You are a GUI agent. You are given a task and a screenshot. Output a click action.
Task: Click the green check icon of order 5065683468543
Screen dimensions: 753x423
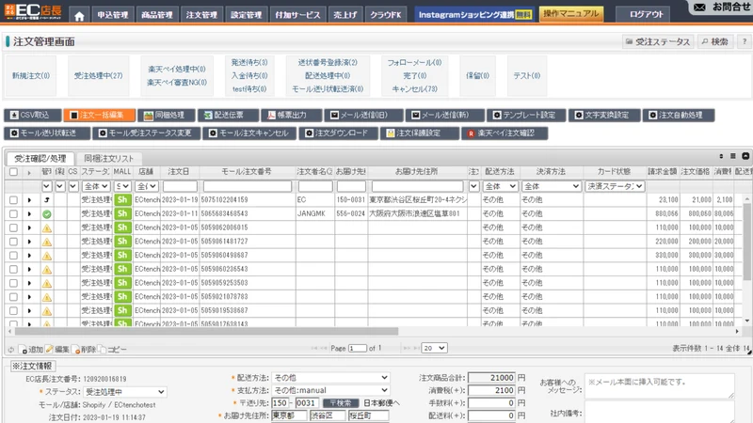[x=46, y=214]
